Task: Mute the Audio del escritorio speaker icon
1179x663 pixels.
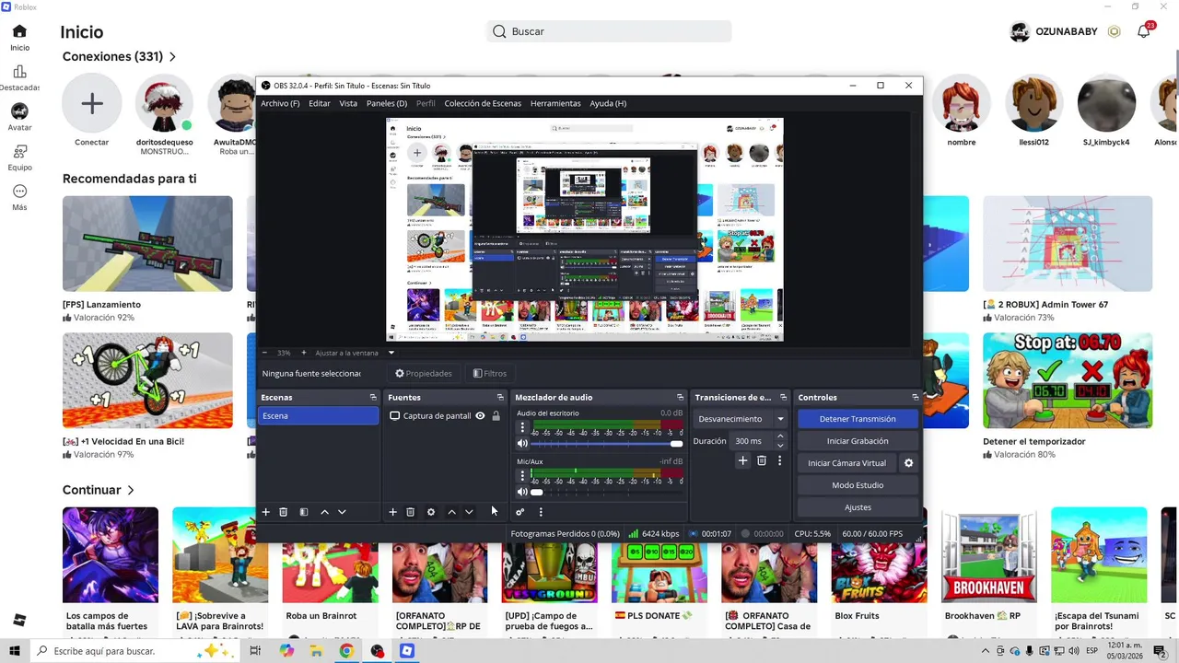Action: [x=522, y=444]
